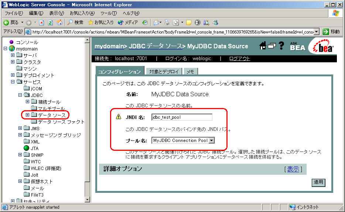Screen dimensions: 345x212
Task: Click the JNDI name warning icon
Action: tap(119, 117)
